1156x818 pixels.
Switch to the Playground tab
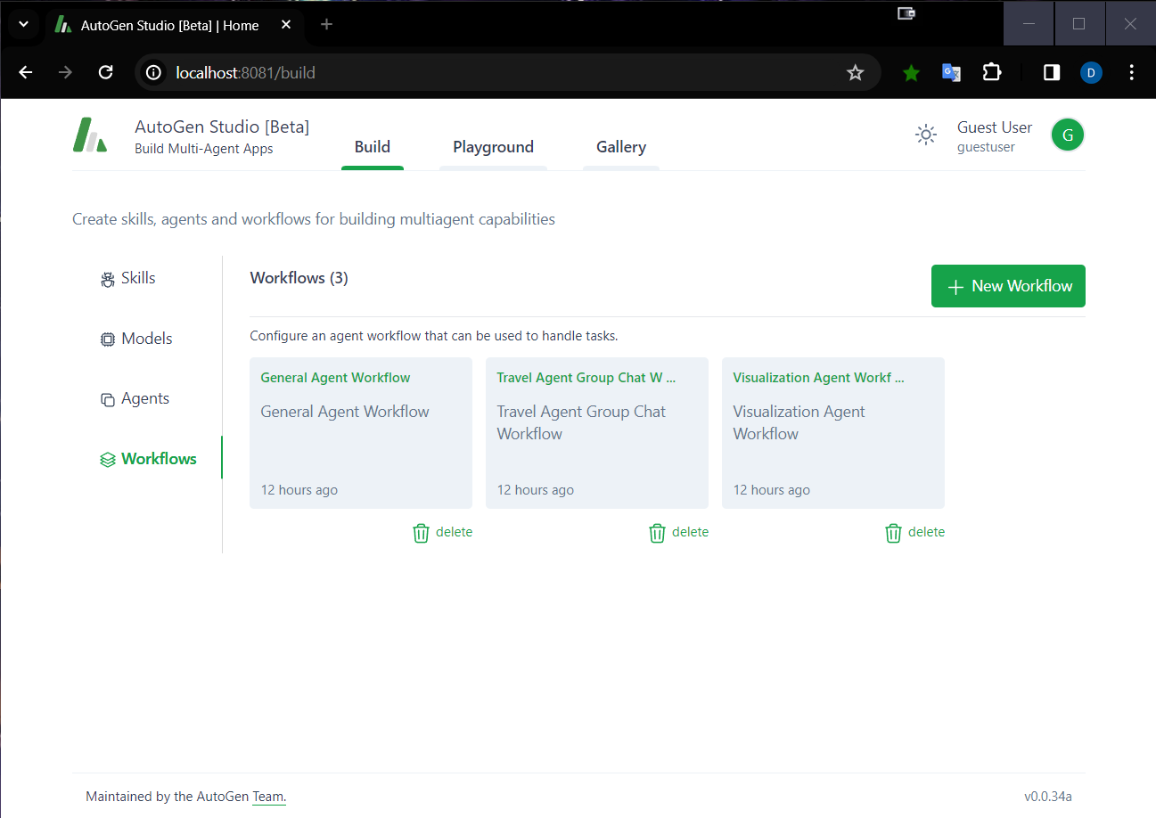point(493,147)
